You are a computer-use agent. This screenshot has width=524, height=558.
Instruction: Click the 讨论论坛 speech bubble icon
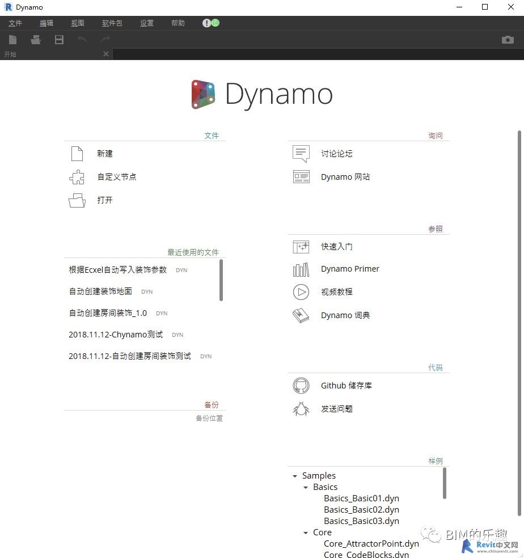[301, 154]
